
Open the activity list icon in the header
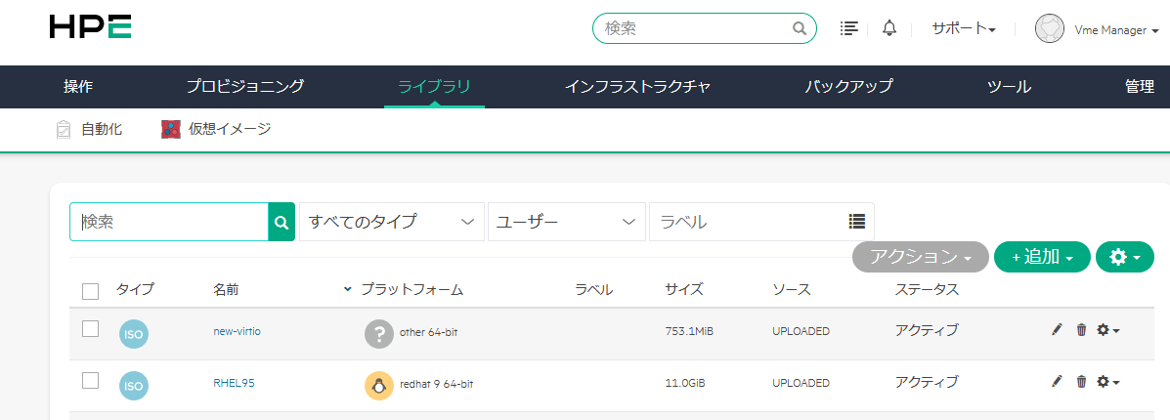(x=849, y=28)
